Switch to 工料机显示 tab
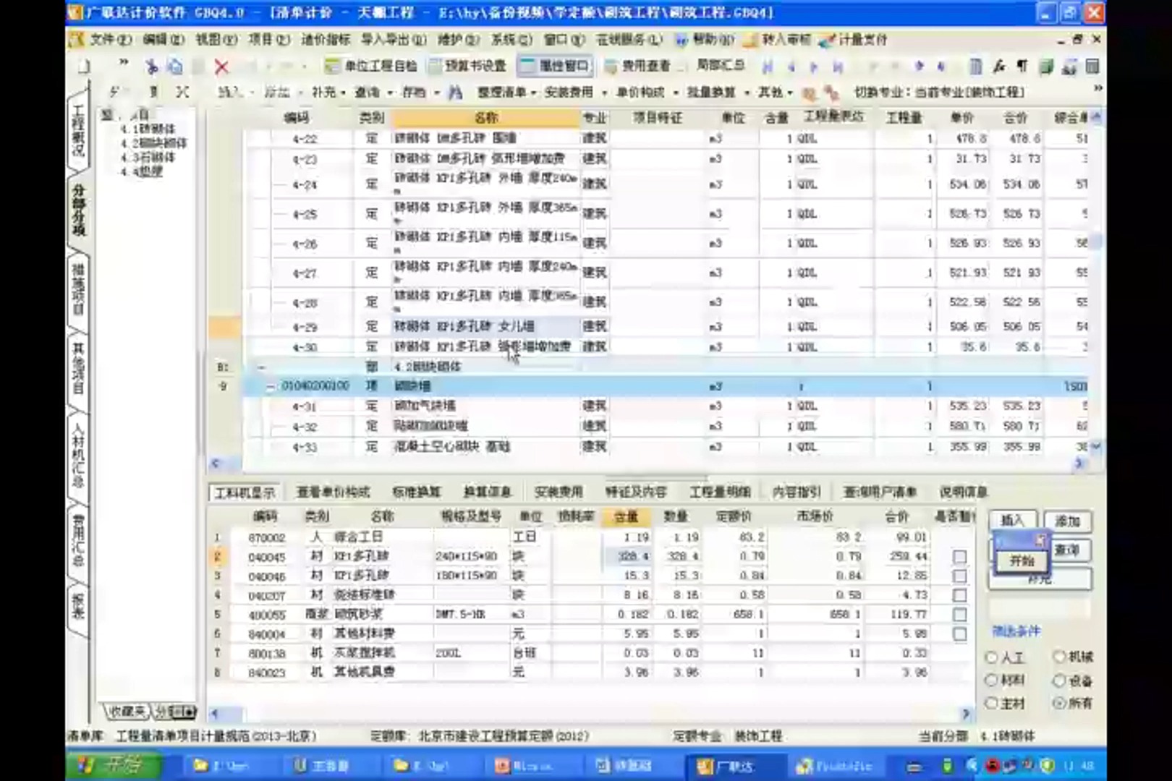The image size is (1172, 781). pos(245,492)
